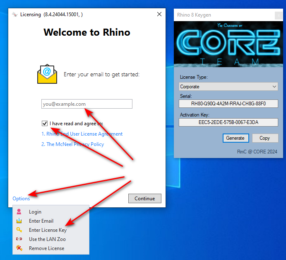
Task: Toggle the 'I have read and agree to' checkbox
Action: click(x=45, y=123)
